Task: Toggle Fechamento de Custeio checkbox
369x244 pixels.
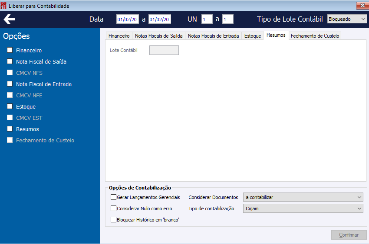Action: [x=10, y=140]
